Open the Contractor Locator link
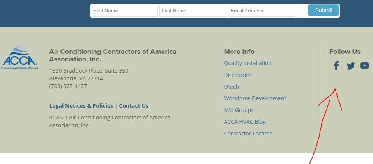This screenshot has width=373, height=164. pos(247,133)
